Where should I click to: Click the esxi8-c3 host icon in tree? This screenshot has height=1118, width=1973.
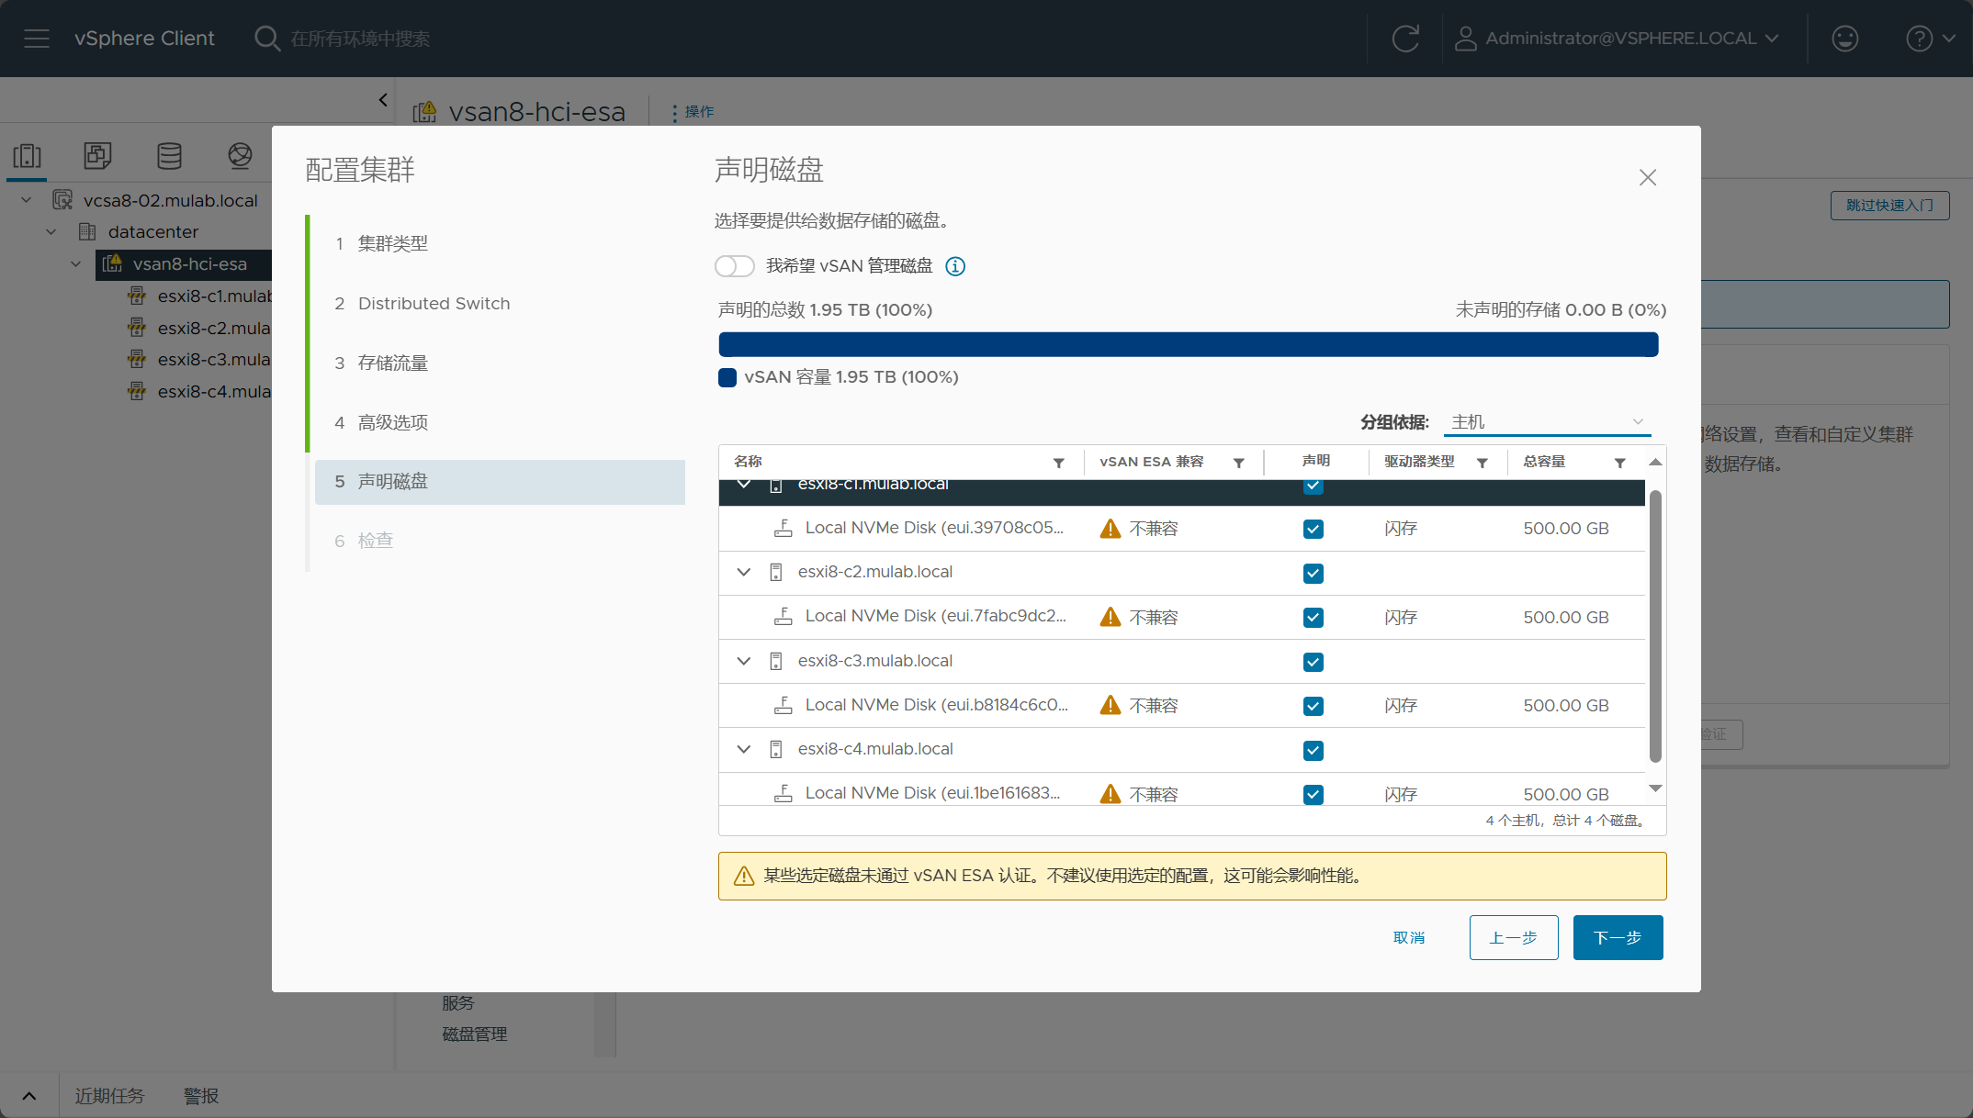[137, 359]
